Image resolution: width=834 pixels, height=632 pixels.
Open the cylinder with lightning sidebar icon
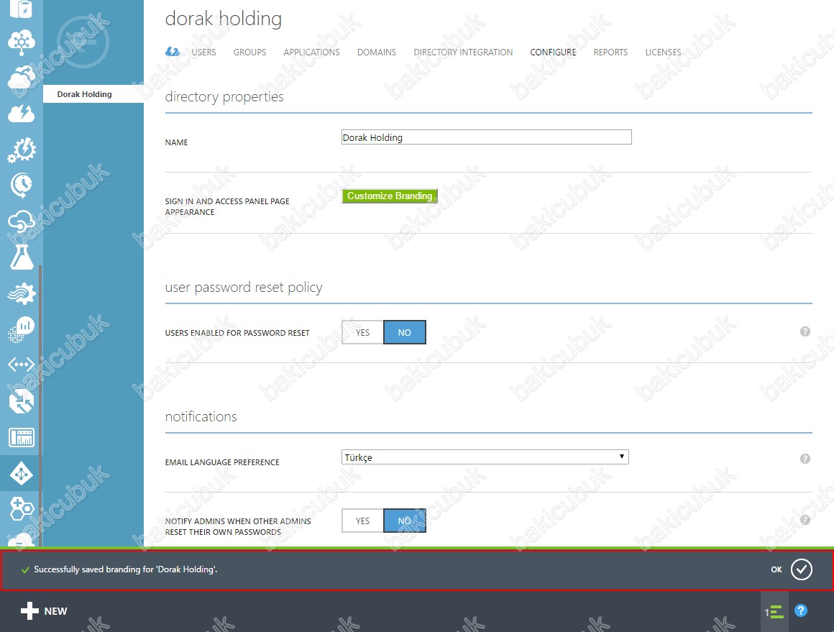(x=22, y=9)
